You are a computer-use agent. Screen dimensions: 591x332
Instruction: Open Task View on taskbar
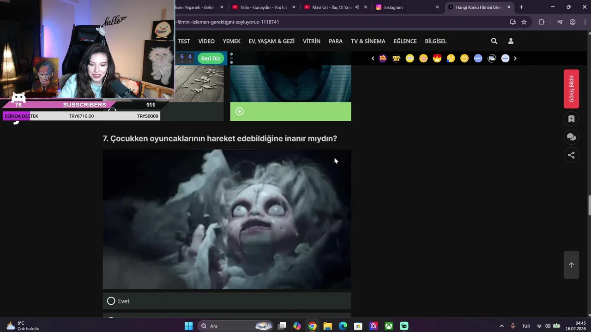click(x=282, y=326)
